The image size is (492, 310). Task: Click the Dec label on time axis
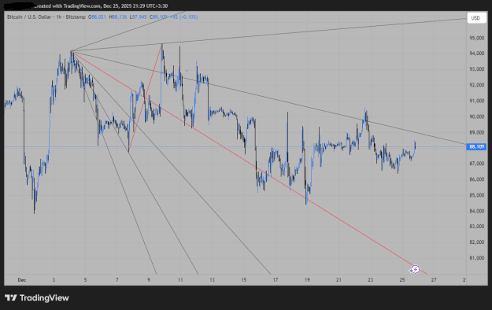click(x=22, y=280)
